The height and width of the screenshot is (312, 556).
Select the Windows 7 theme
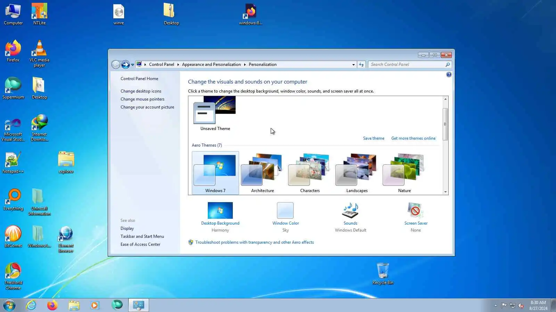click(x=215, y=173)
